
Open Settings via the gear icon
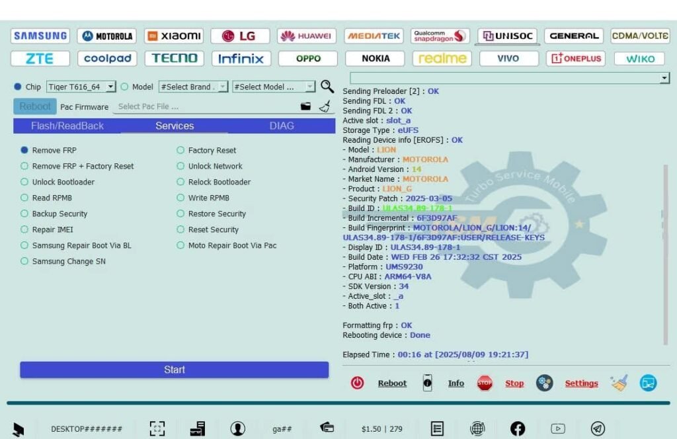pyautogui.click(x=544, y=383)
